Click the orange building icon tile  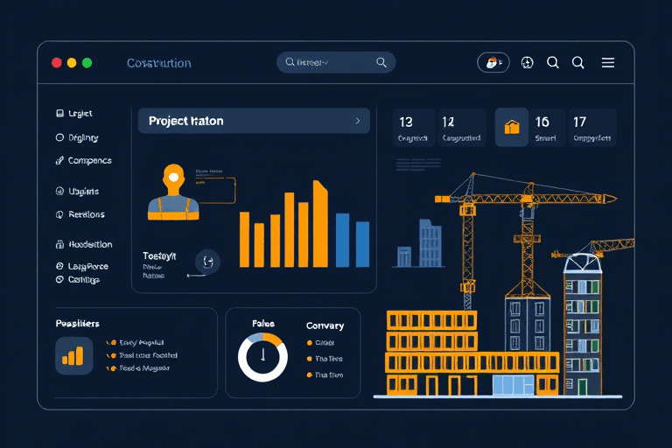(x=512, y=128)
